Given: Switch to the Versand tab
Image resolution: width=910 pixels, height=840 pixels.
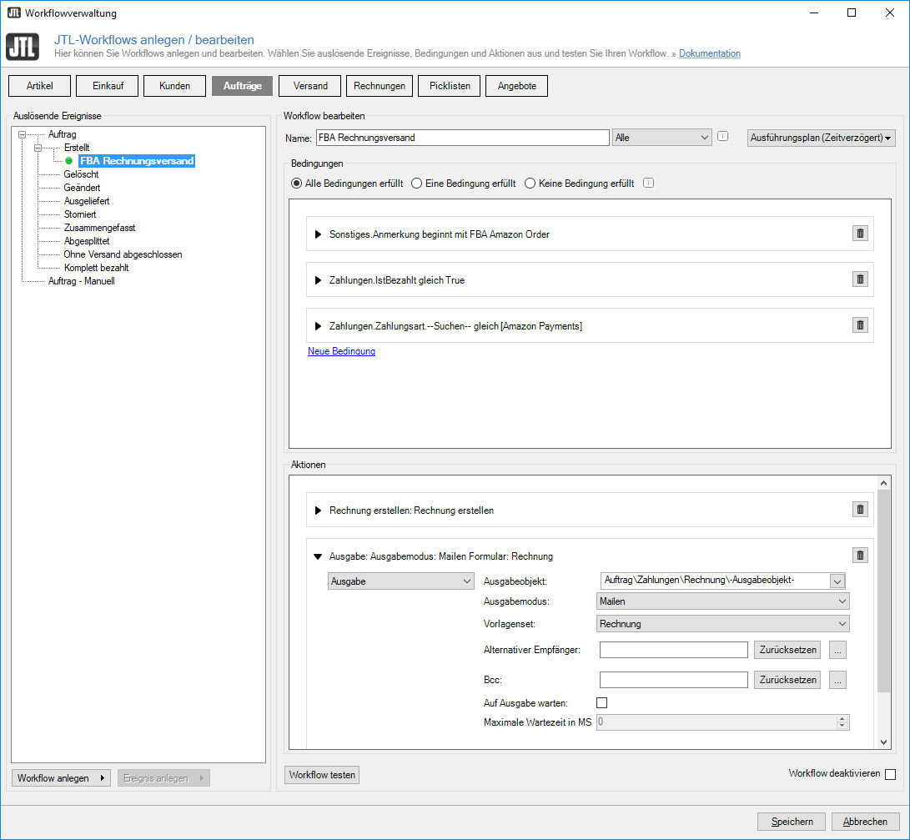Looking at the screenshot, I should (309, 86).
